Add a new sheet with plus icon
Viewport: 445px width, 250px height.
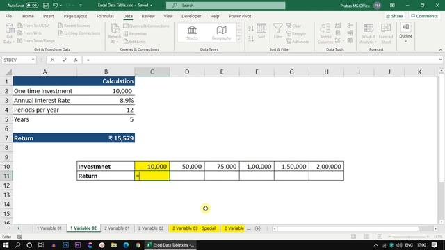point(258,228)
